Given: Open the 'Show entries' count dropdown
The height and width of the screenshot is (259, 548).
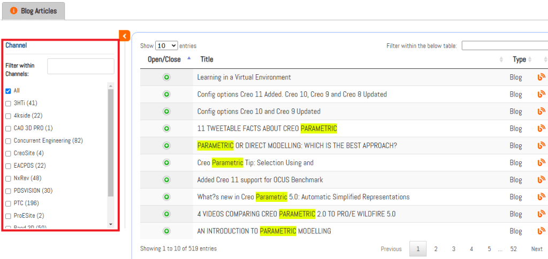Looking at the screenshot, I should [x=166, y=46].
